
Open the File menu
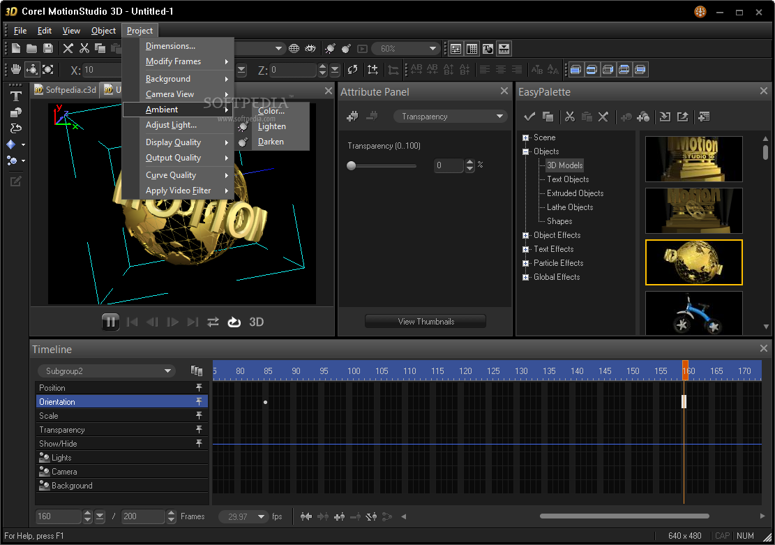point(20,31)
